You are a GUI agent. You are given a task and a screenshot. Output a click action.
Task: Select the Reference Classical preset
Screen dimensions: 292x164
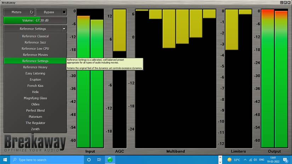[x=35, y=36]
